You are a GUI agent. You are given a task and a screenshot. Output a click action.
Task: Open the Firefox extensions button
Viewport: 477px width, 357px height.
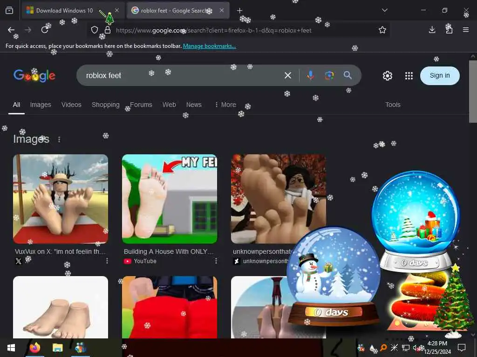pyautogui.click(x=449, y=30)
